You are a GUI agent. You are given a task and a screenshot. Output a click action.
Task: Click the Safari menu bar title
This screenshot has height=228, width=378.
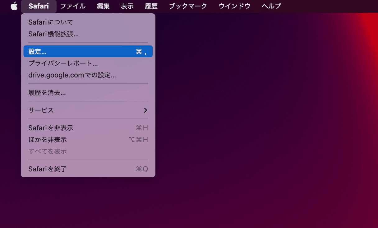tap(39, 6)
